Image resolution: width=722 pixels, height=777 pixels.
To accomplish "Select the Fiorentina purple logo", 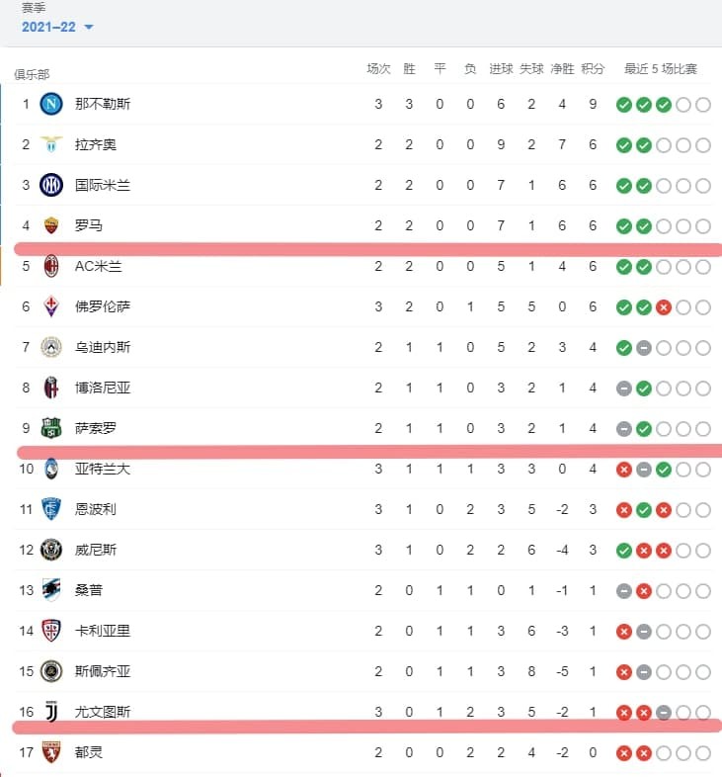I will click(50, 306).
